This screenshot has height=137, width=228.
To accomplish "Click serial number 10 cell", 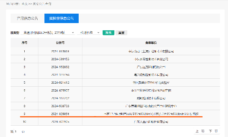I will (x=24, y=121).
